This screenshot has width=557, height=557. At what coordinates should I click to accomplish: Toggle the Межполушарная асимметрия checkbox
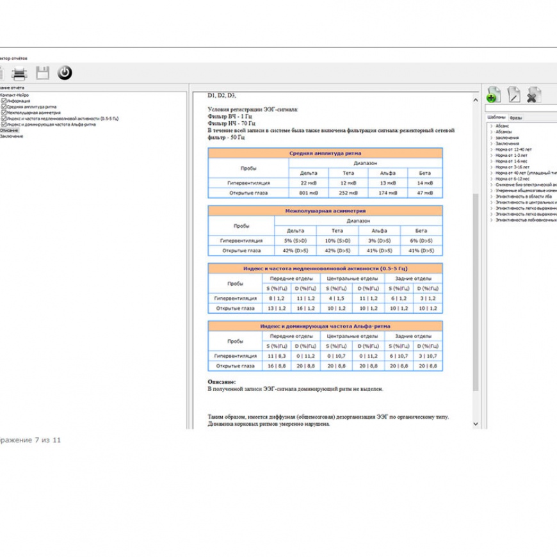click(x=4, y=113)
